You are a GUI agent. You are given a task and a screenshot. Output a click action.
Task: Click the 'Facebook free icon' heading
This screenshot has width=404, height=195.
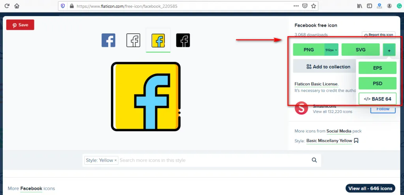click(x=316, y=26)
